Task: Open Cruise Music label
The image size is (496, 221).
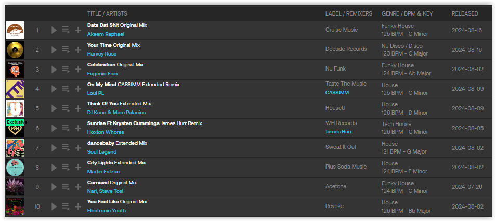Action: point(342,30)
